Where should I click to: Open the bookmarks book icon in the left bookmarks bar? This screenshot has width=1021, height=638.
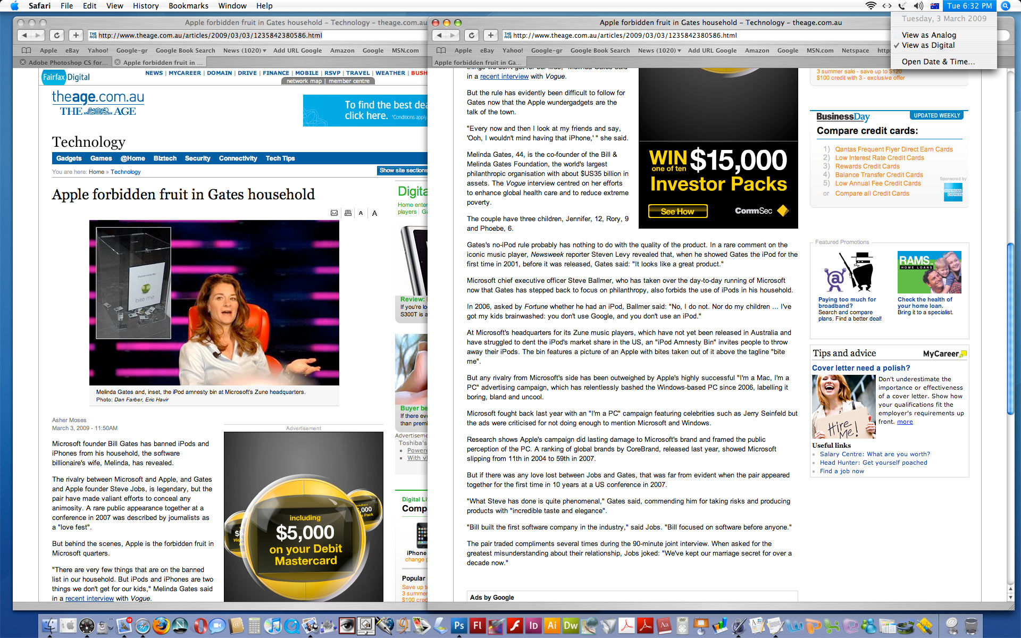pos(26,51)
